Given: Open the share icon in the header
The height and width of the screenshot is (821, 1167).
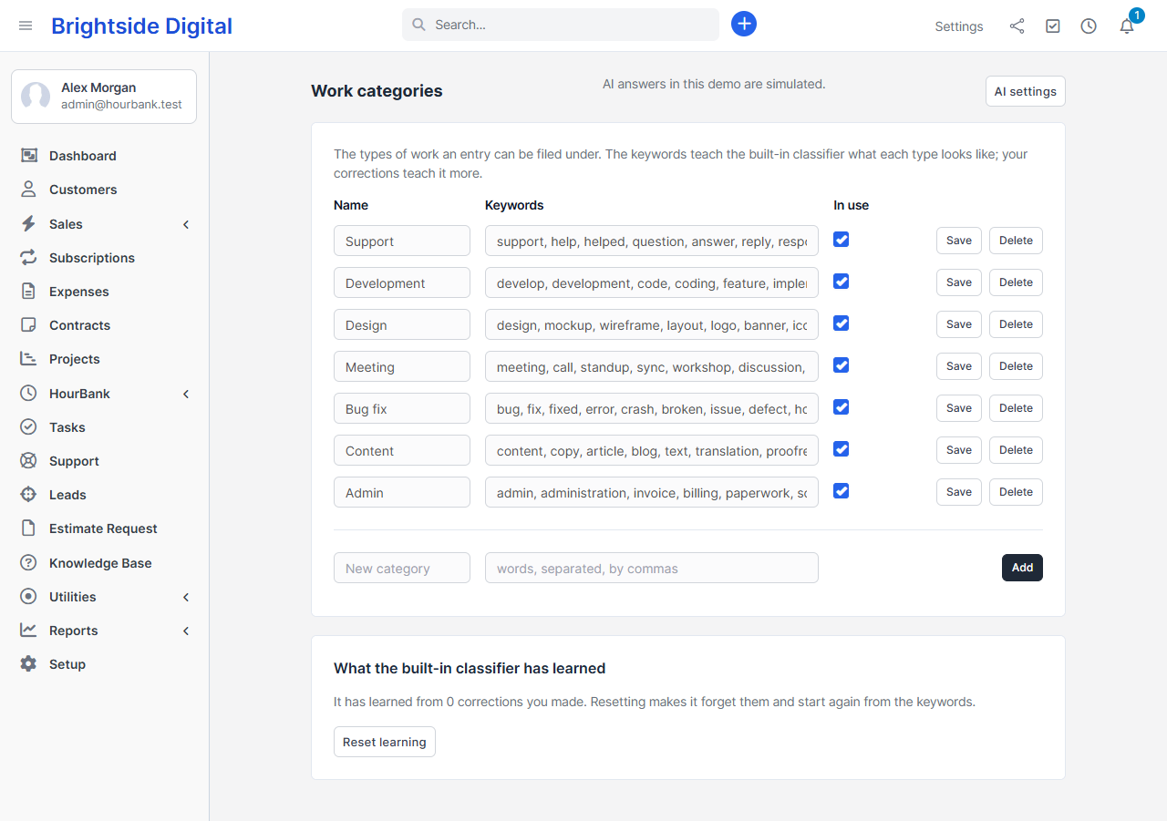Looking at the screenshot, I should pos(1017,26).
